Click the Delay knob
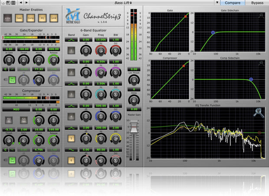The image size is (269, 196). pos(134,100)
